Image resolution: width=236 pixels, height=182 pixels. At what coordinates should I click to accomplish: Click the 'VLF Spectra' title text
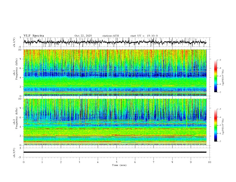(34, 36)
